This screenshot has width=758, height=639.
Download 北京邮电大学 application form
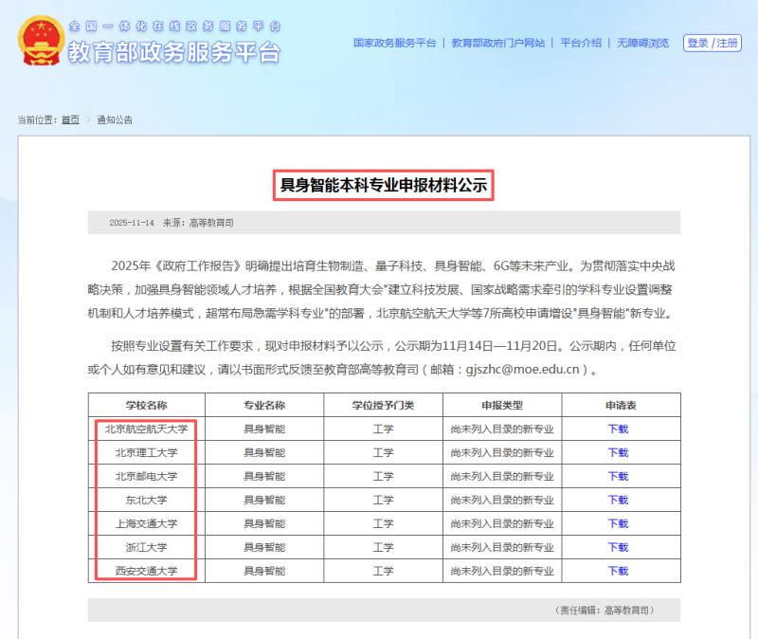[x=618, y=477]
